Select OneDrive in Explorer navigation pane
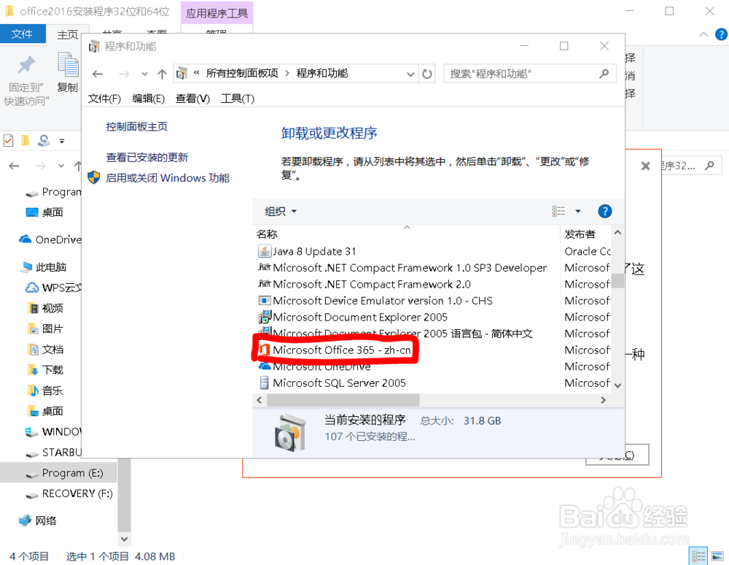This screenshot has width=729, height=565. tap(50, 239)
